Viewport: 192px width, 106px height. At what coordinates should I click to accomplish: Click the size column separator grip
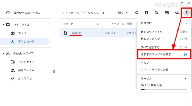tap(123, 24)
